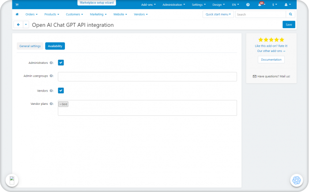Click envelope icon beside Mail us

pyautogui.click(x=255, y=76)
